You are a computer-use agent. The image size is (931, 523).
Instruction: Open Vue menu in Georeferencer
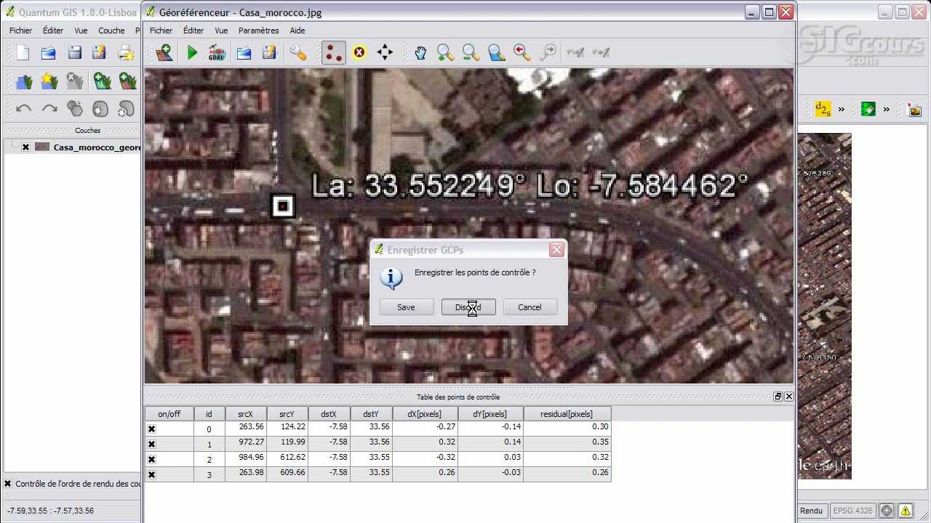221,31
